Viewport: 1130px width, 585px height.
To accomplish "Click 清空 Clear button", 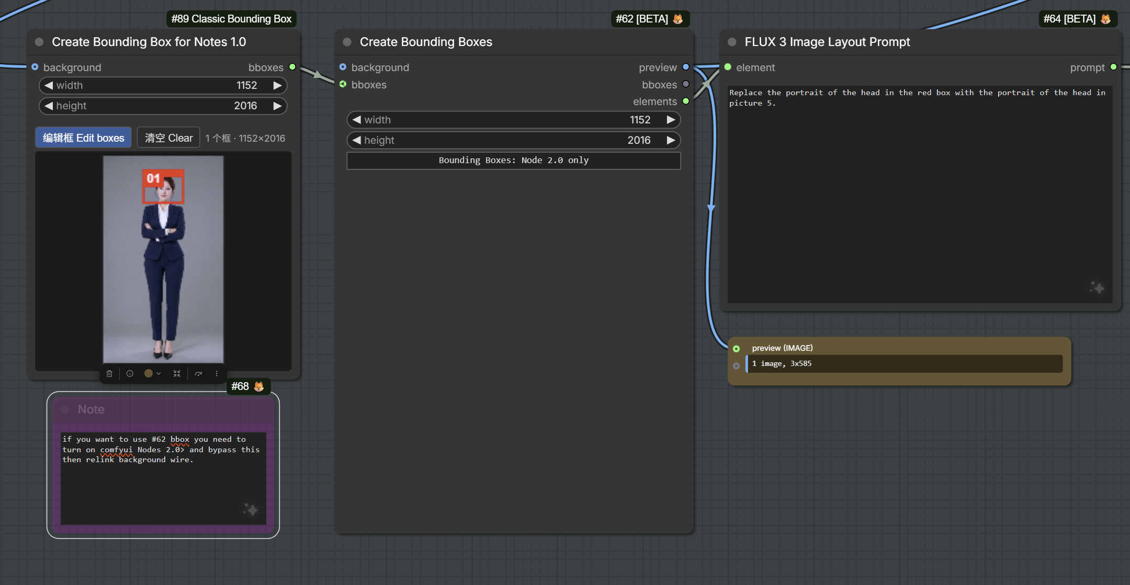I will [x=168, y=137].
